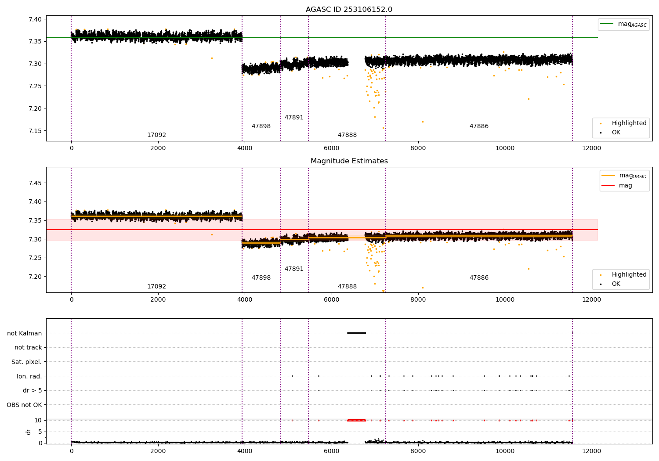Click the 'OBS not OK' row label

pyautogui.click(x=24, y=405)
